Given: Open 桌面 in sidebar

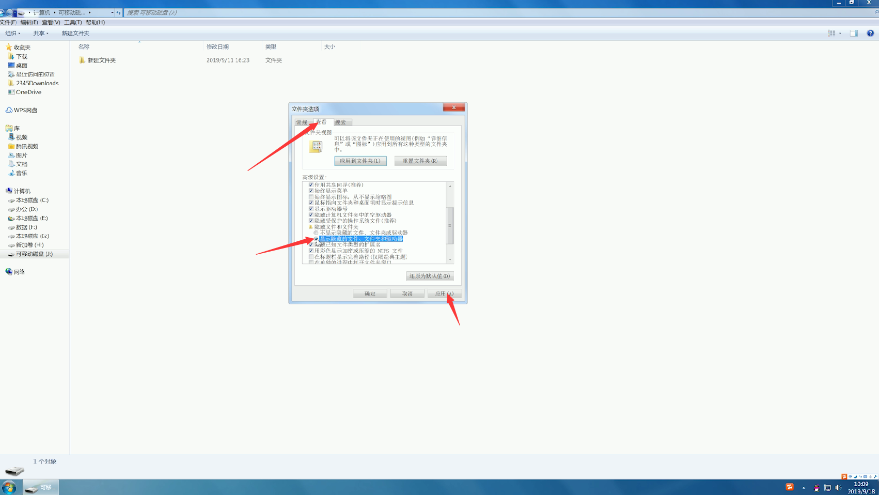Looking at the screenshot, I should coord(18,65).
